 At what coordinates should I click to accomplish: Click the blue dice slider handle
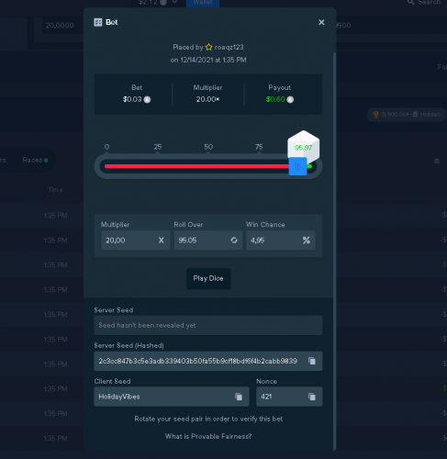coord(297,166)
